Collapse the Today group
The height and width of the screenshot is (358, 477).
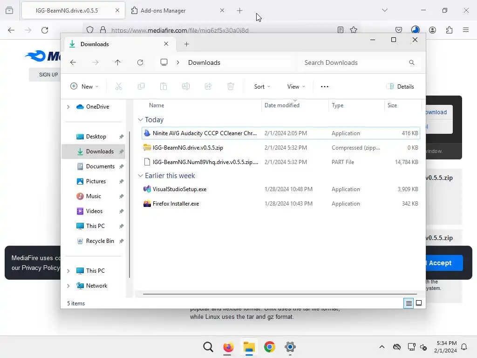click(140, 120)
